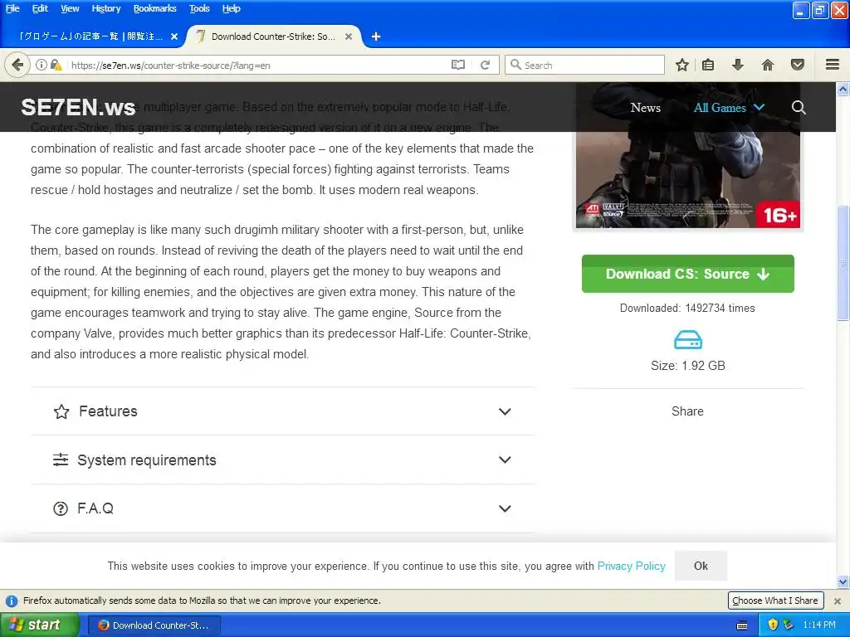Open the Downloads arrow icon
The height and width of the screenshot is (637, 850).
tap(738, 65)
